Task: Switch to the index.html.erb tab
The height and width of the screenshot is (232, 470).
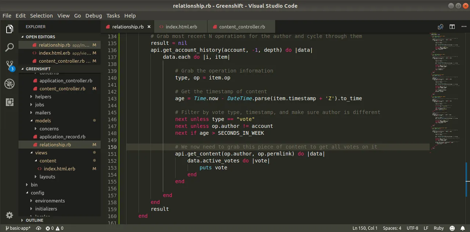Action: 181,27
